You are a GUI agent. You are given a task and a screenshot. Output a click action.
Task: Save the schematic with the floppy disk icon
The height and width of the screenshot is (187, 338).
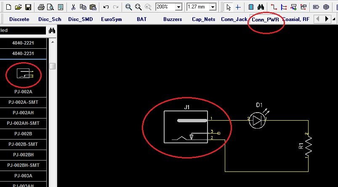(x=28, y=7)
